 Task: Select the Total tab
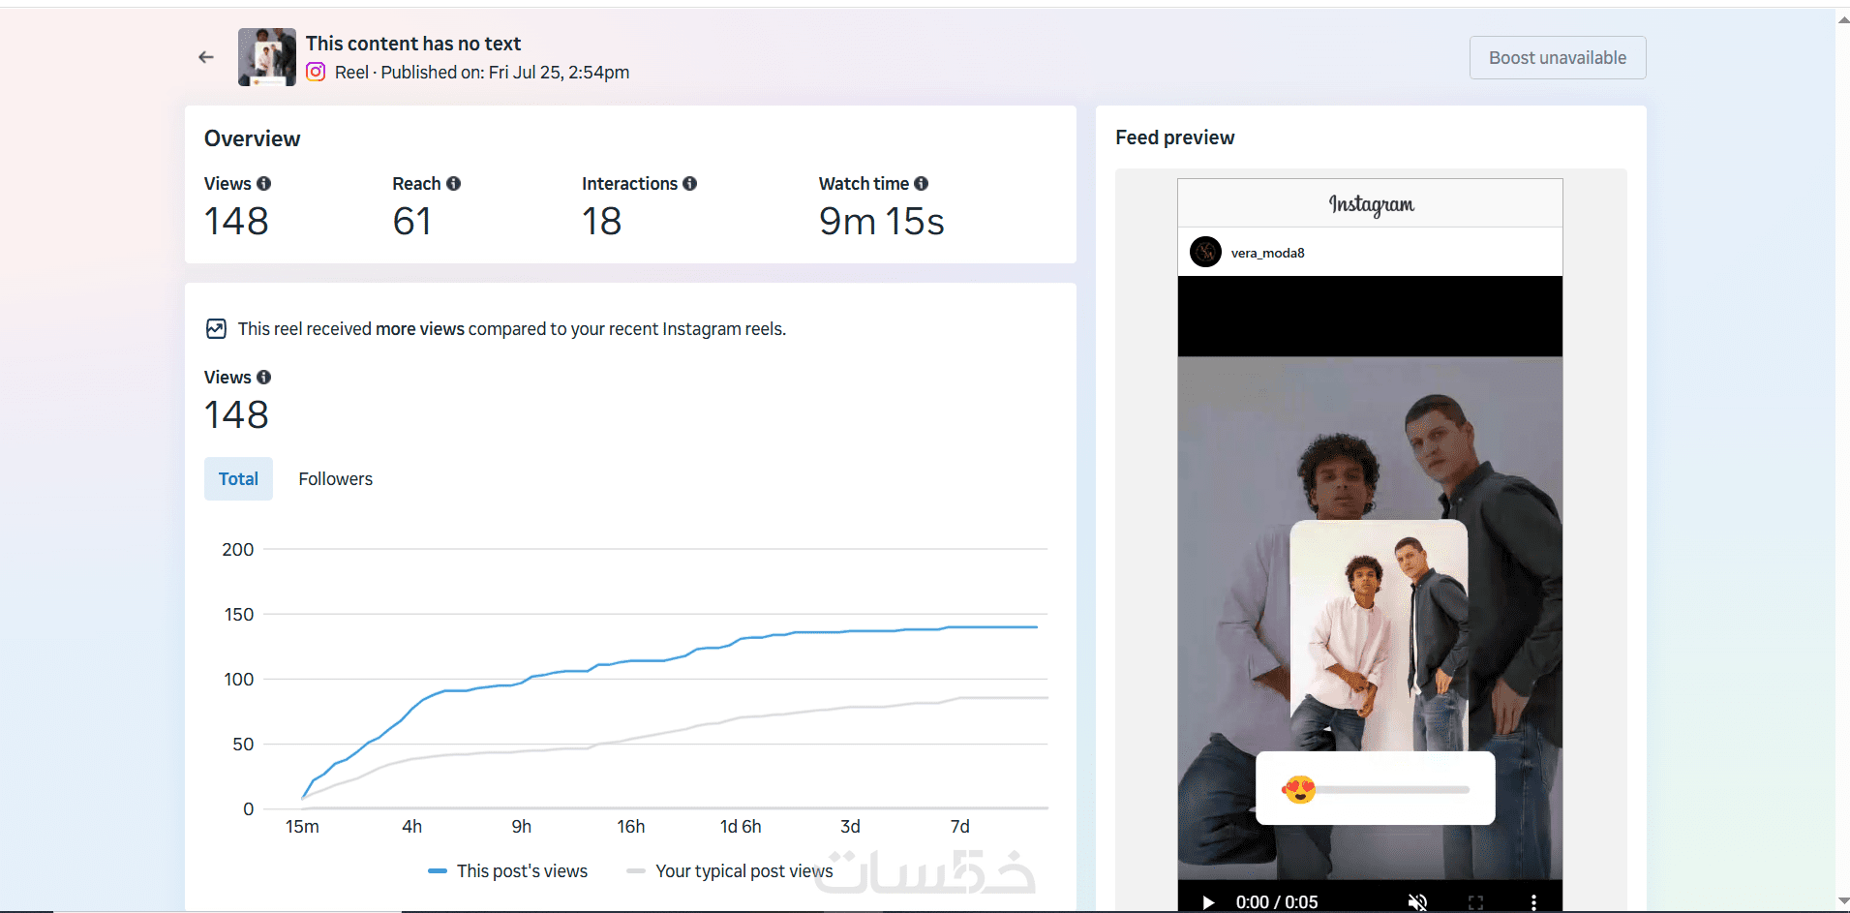(238, 478)
